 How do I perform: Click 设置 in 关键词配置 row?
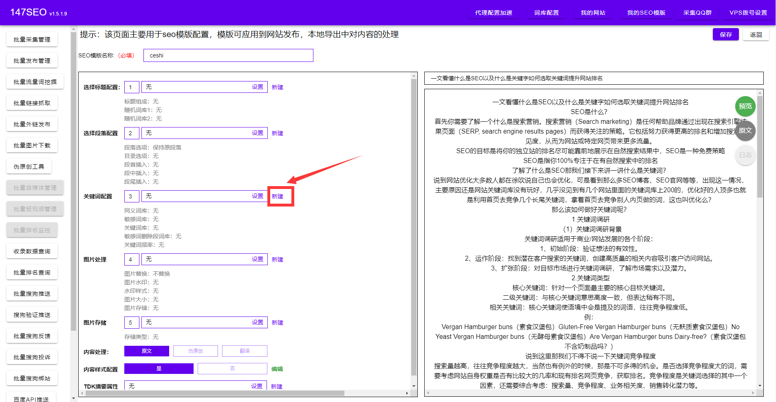point(257,196)
